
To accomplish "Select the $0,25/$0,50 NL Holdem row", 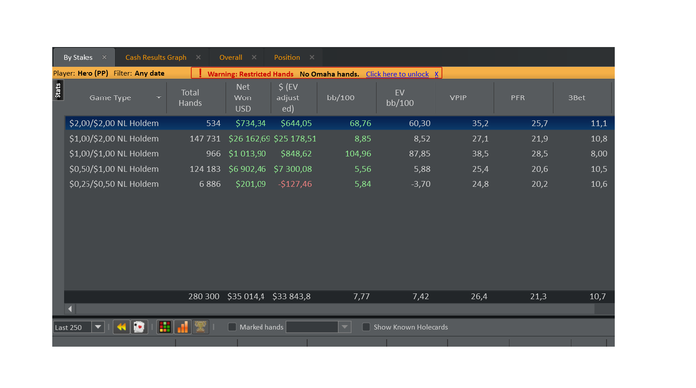I will pos(340,184).
